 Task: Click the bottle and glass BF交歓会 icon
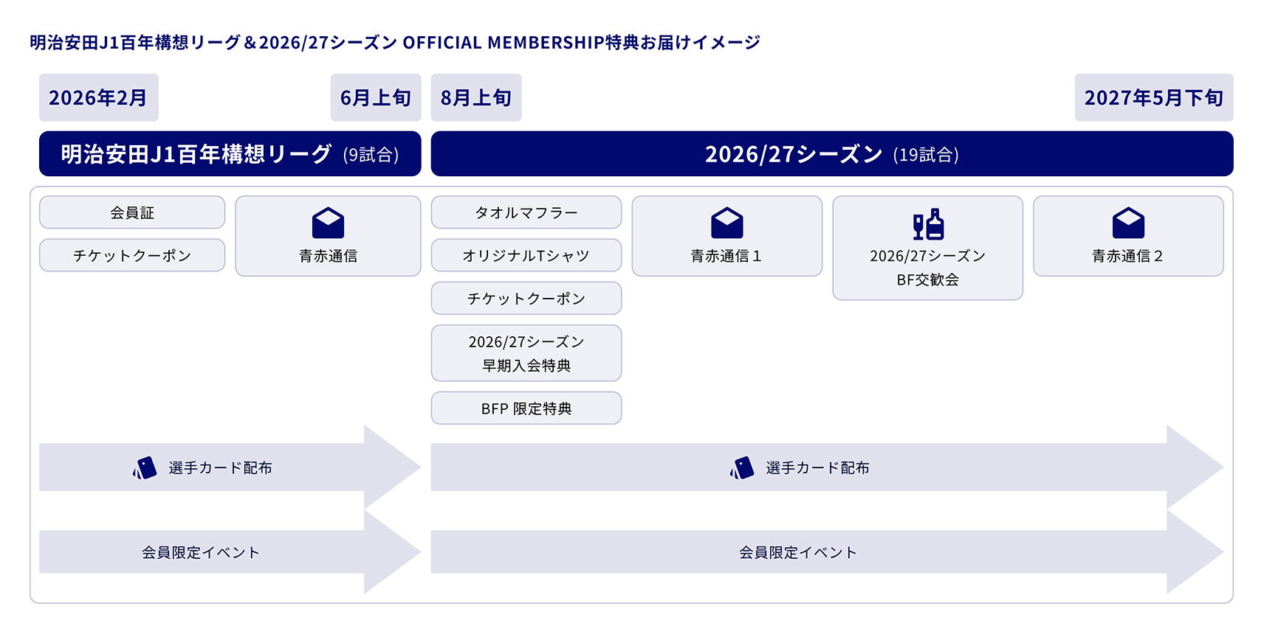928,224
